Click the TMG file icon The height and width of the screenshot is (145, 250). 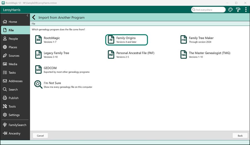[x=184, y=54]
